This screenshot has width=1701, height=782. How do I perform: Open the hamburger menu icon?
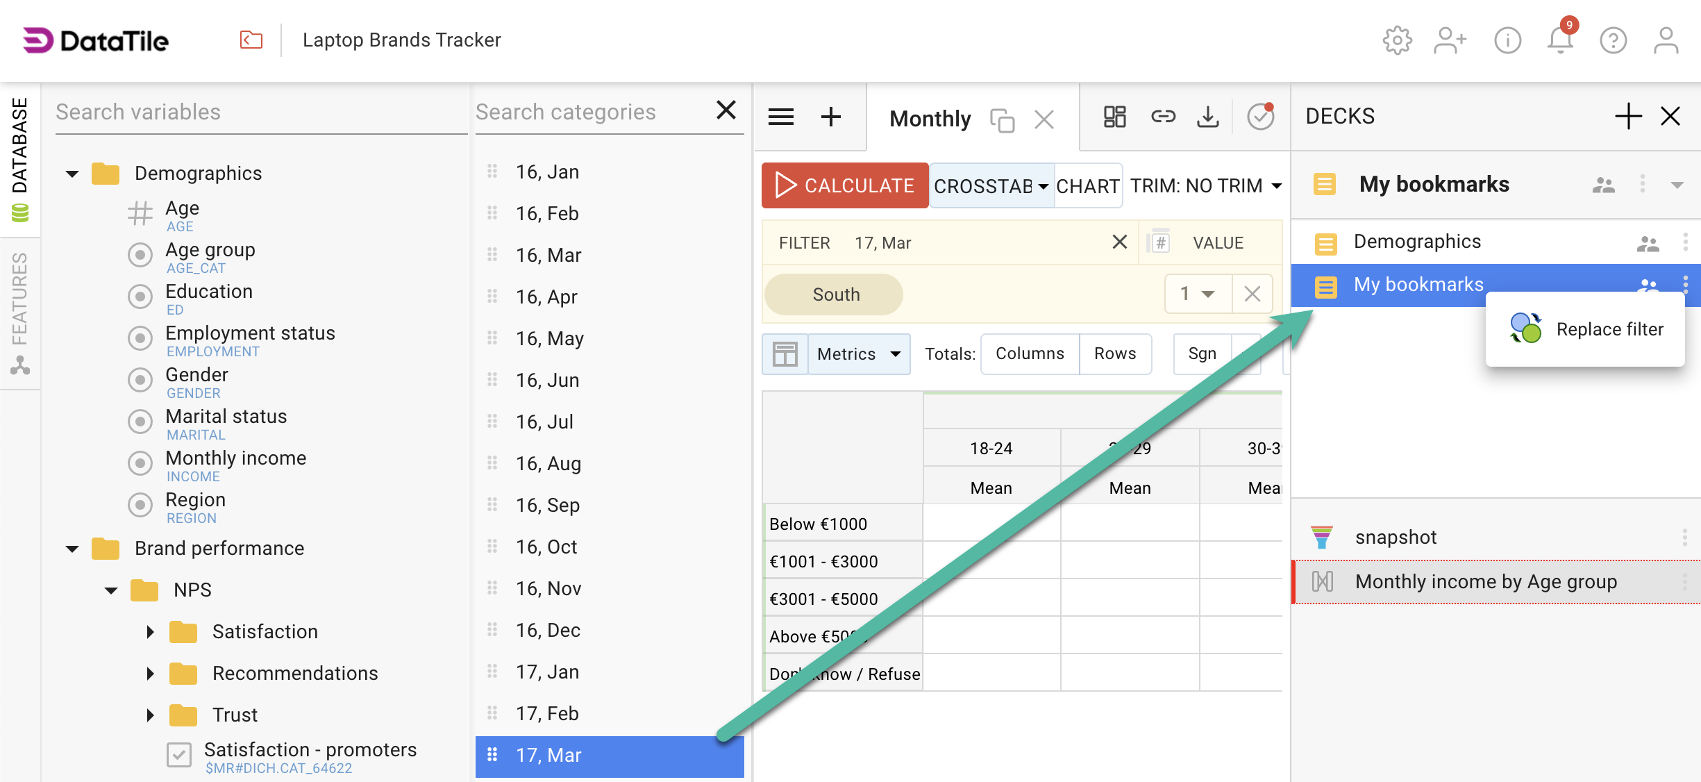(x=781, y=117)
